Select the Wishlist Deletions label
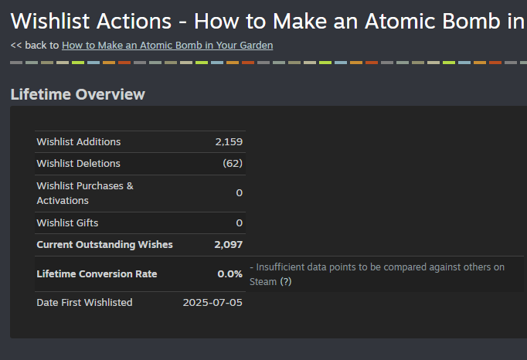The width and height of the screenshot is (527, 360). click(x=78, y=163)
